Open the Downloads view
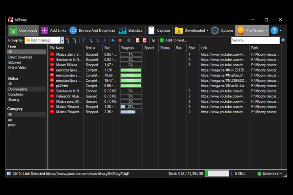293x195 pixels. [24, 30]
